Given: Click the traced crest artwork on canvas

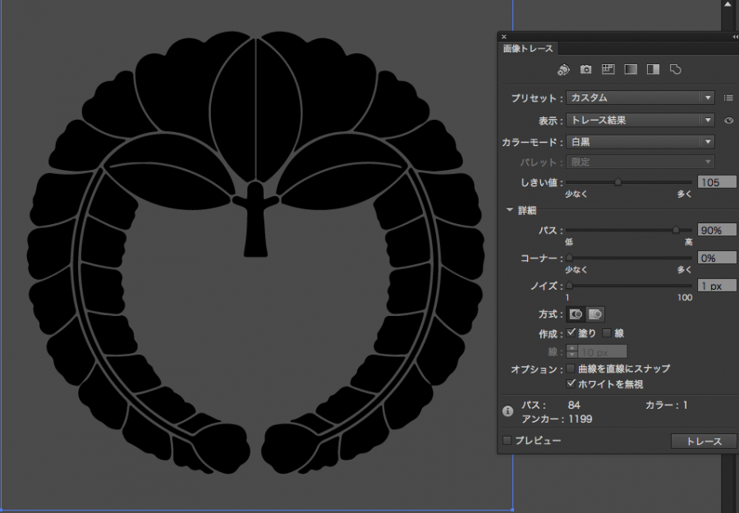Looking at the screenshot, I should point(256,254).
